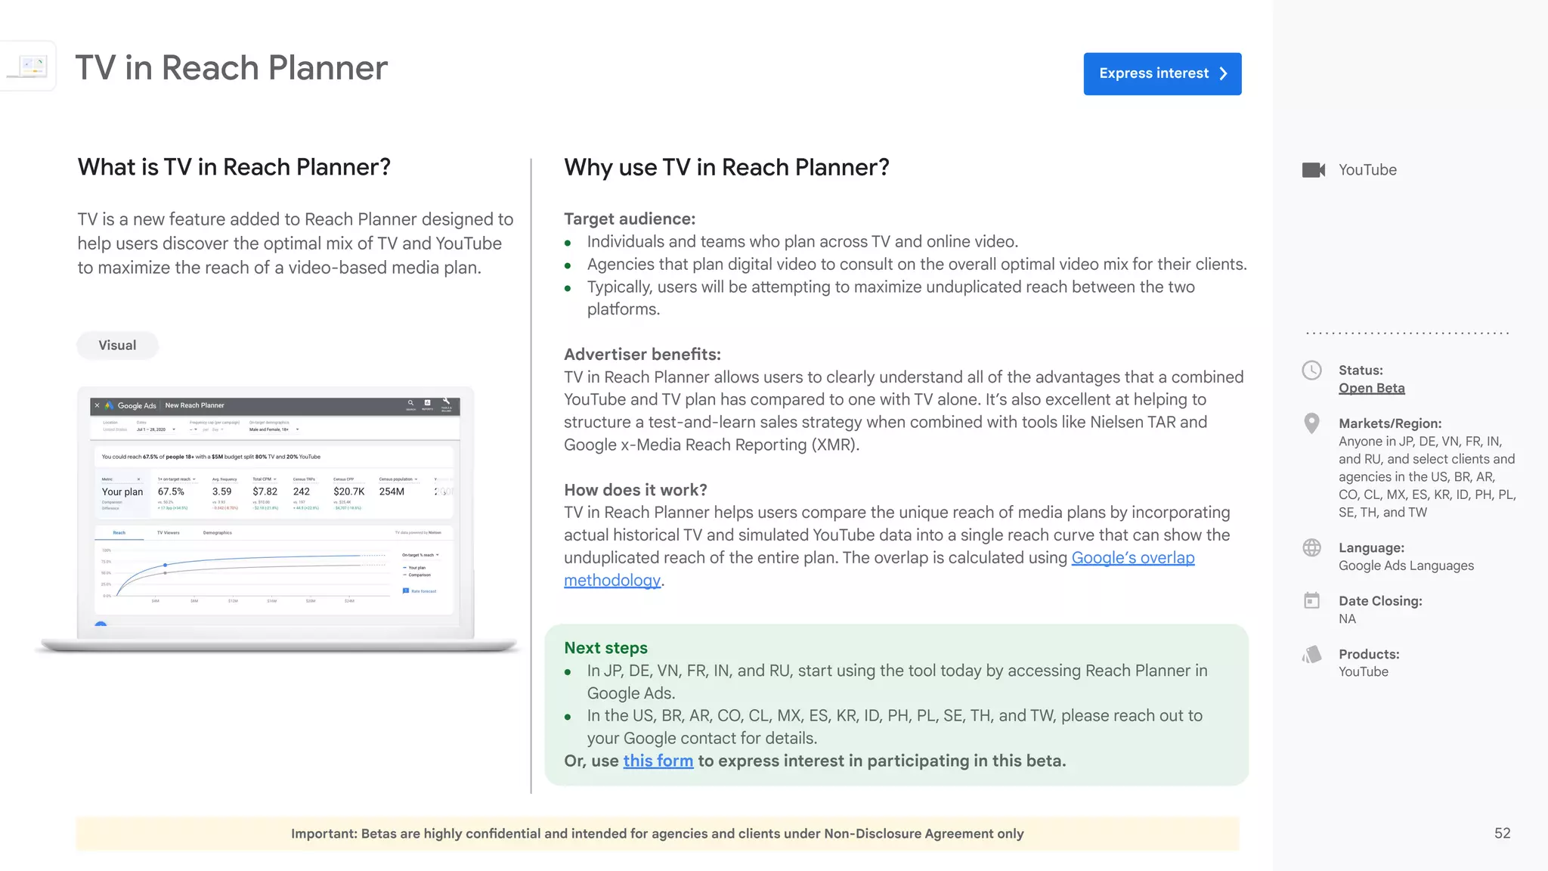
Task: Open Google's overlap methodology link
Action: point(1132,558)
